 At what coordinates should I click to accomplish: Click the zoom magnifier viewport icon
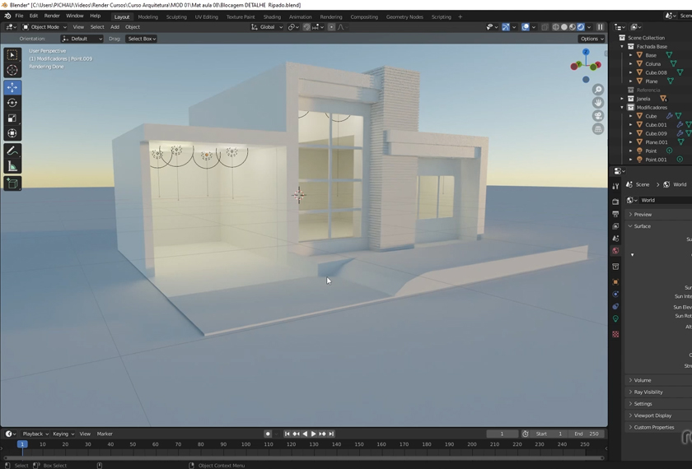598,90
